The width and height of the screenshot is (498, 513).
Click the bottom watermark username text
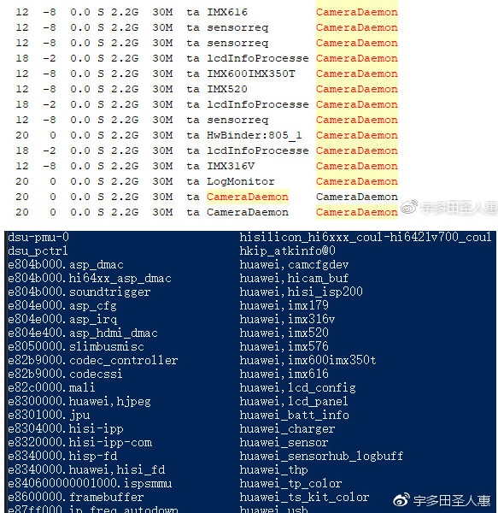[452, 500]
